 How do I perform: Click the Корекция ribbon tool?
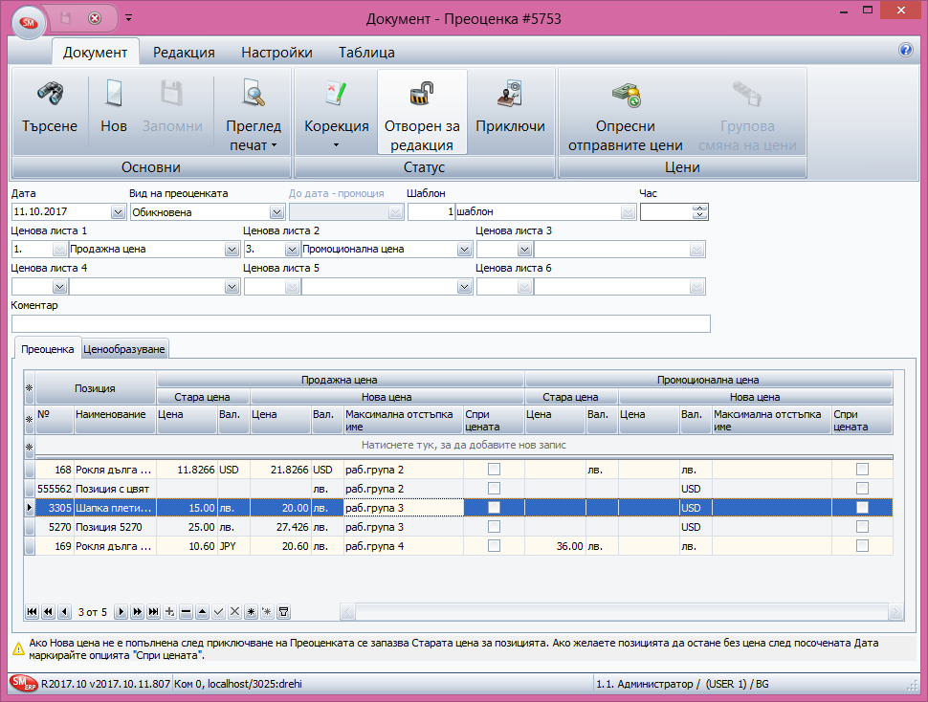(336, 113)
